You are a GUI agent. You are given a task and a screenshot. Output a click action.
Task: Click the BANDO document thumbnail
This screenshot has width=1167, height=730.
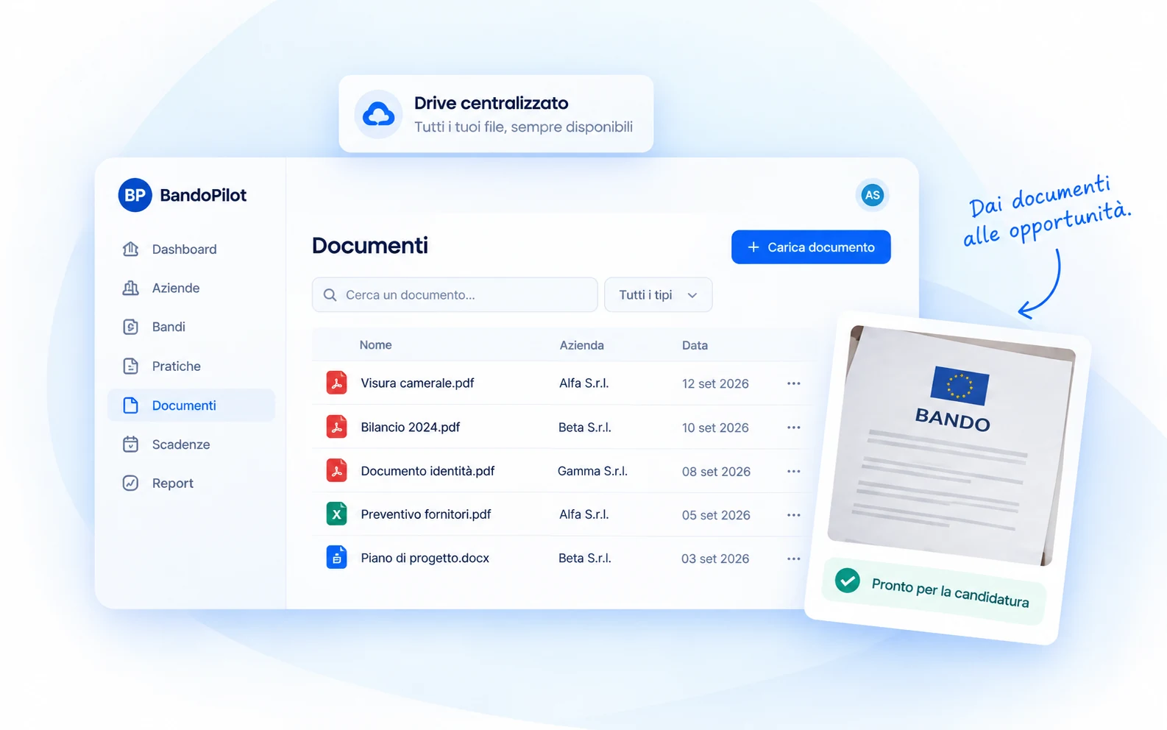pos(952,445)
